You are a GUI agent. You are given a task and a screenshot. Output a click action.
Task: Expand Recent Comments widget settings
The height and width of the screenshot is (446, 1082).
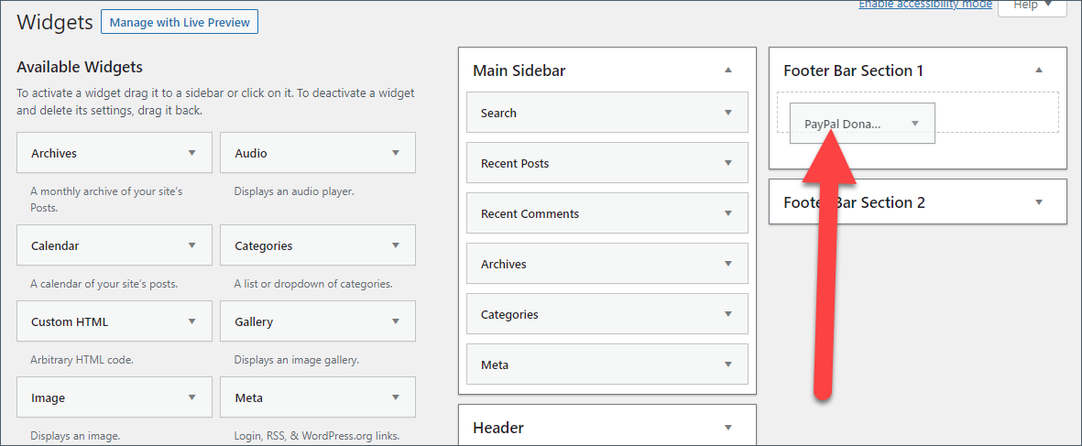(x=728, y=213)
